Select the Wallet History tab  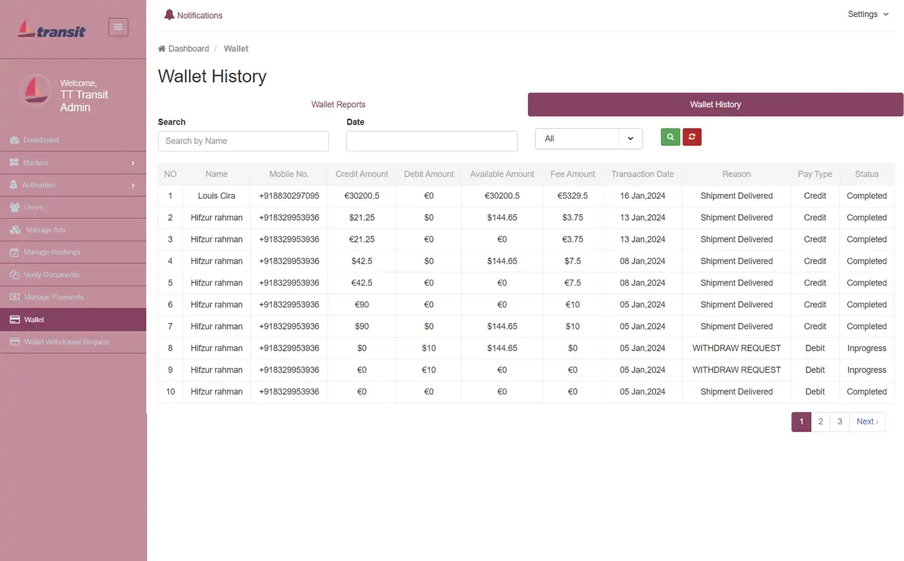click(x=715, y=104)
